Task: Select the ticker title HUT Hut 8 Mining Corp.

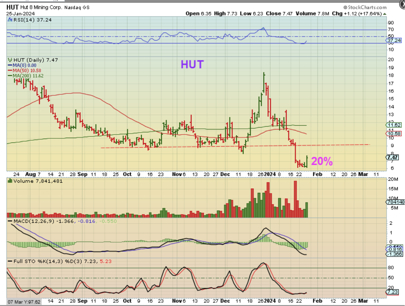Action: [x=34, y=7]
